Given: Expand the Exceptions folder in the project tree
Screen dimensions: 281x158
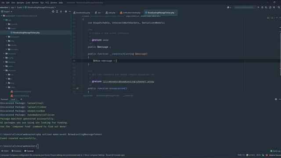Looking at the screenshot, I should pyautogui.click(x=7, y=37).
